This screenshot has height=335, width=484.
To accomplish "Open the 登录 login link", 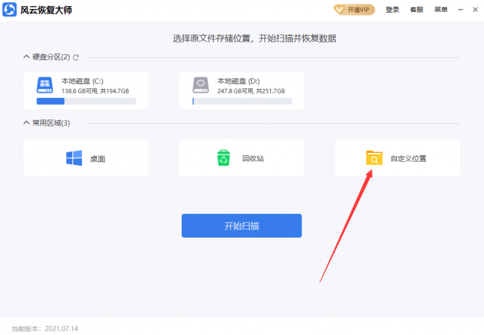I will tap(392, 10).
